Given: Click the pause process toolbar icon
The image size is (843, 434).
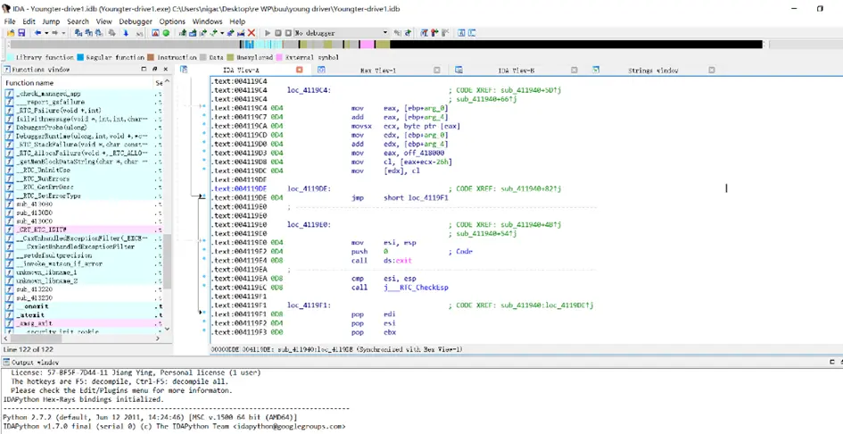Looking at the screenshot, I should pos(278,33).
